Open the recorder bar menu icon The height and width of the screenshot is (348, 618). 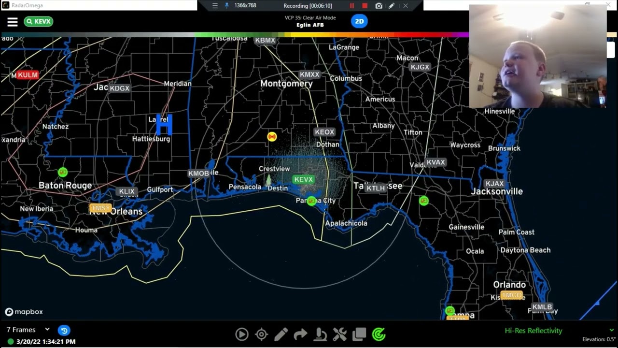215,6
